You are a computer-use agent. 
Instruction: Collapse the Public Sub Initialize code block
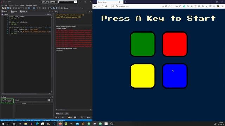[x=10, y=22]
